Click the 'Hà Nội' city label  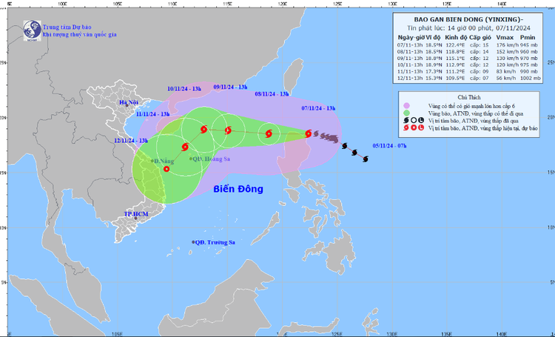coord(129,102)
